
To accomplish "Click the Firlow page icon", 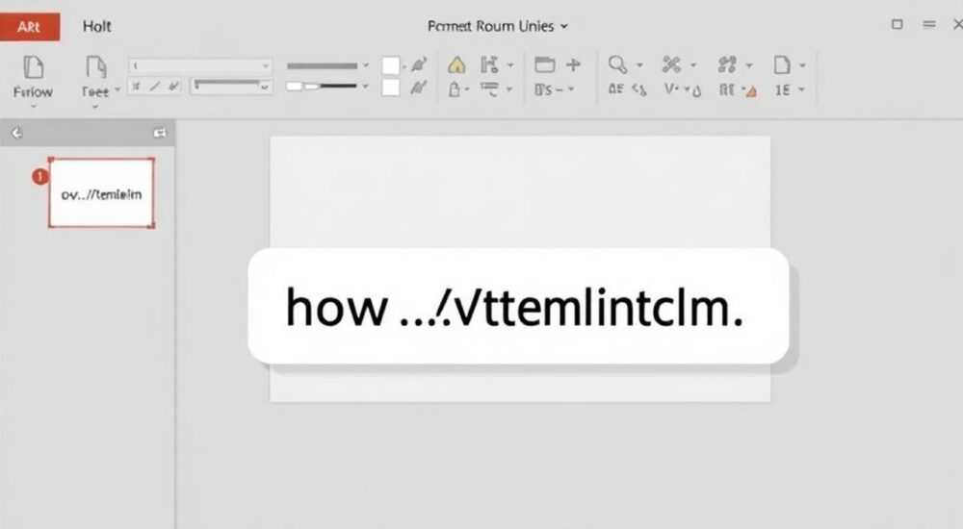I will pyautogui.click(x=33, y=67).
